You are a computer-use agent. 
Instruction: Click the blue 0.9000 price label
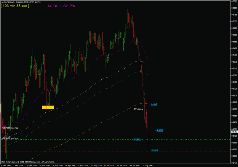tap(154, 104)
